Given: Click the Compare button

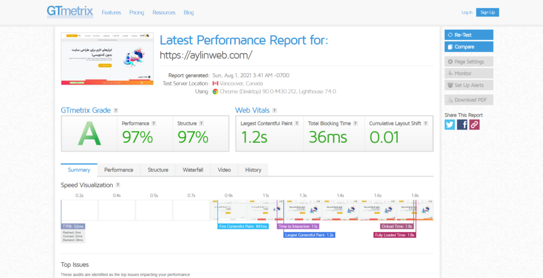Looking at the screenshot, I should [x=469, y=47].
